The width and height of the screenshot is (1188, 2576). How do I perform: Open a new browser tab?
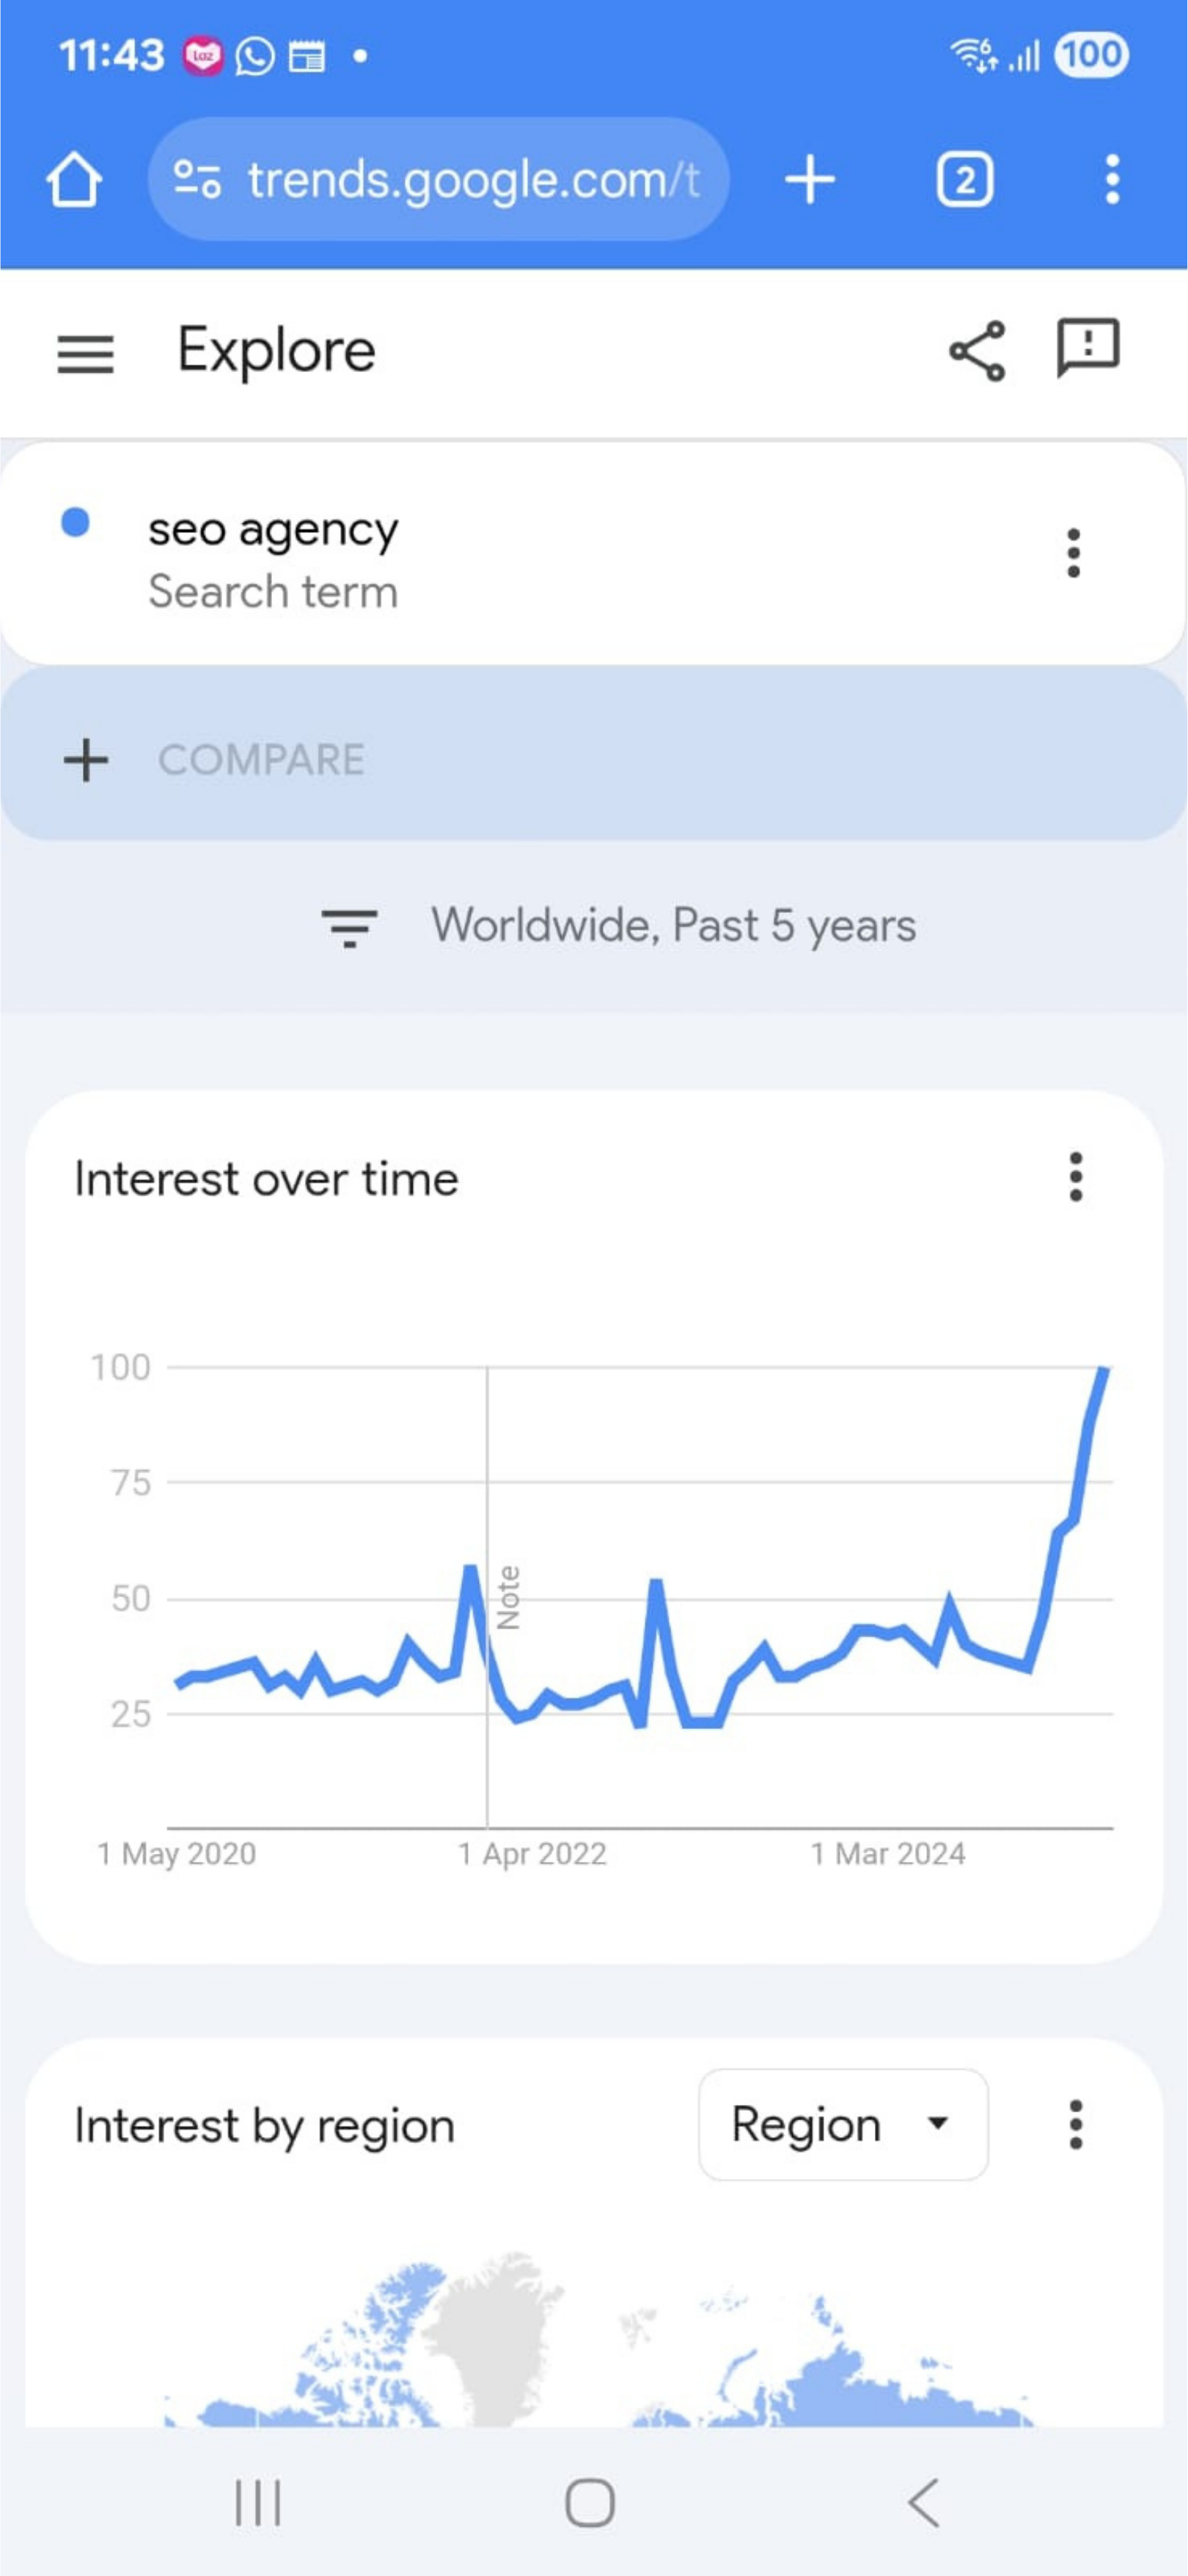point(810,179)
